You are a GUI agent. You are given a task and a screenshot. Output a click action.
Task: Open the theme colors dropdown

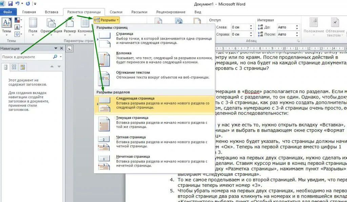click(x=18, y=20)
